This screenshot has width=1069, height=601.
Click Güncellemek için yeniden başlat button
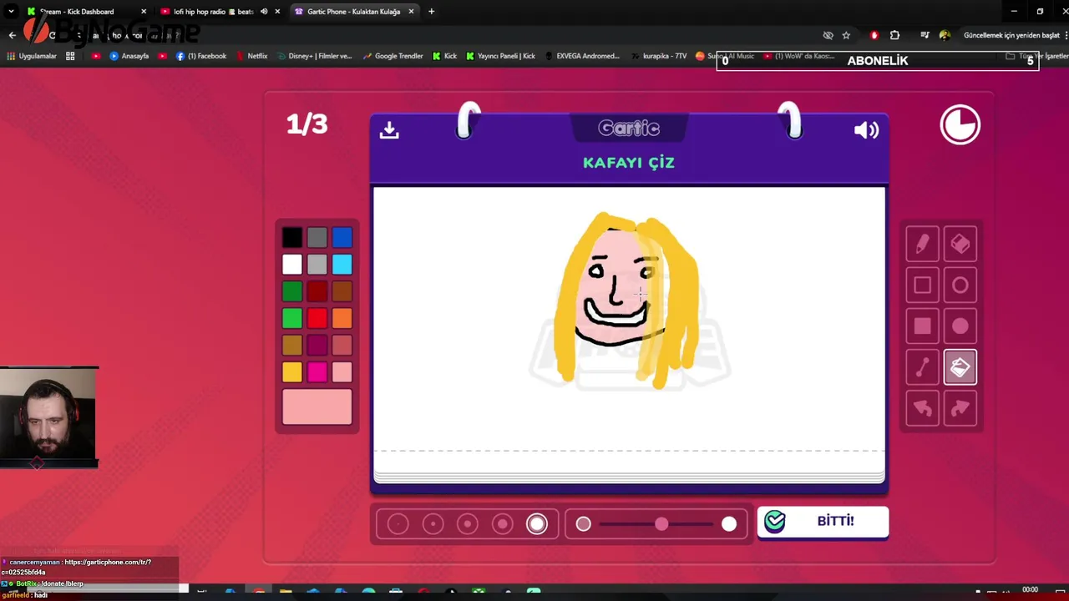1011,35
